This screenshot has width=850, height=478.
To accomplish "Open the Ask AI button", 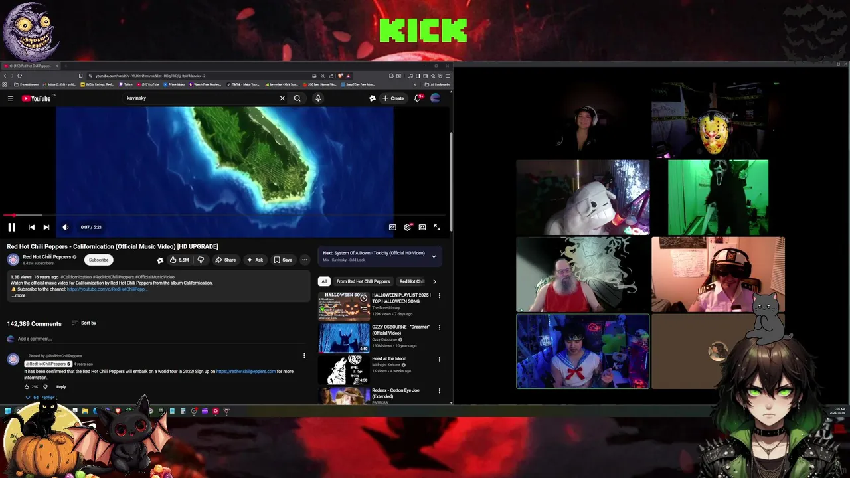I will point(255,260).
